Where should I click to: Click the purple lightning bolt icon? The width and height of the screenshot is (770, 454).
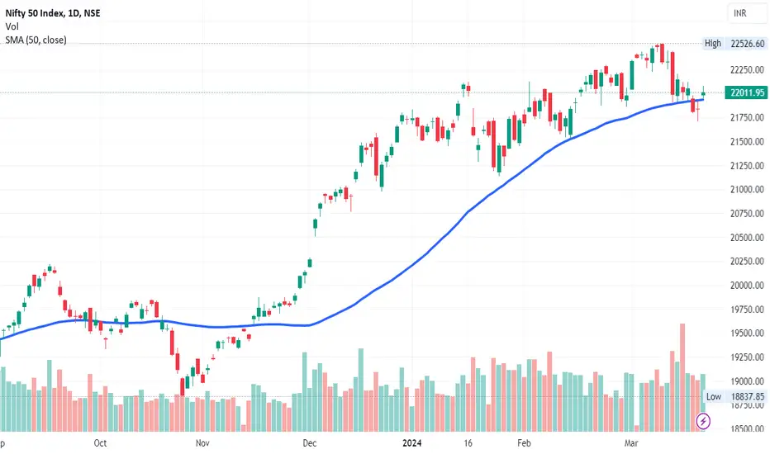pyautogui.click(x=703, y=421)
